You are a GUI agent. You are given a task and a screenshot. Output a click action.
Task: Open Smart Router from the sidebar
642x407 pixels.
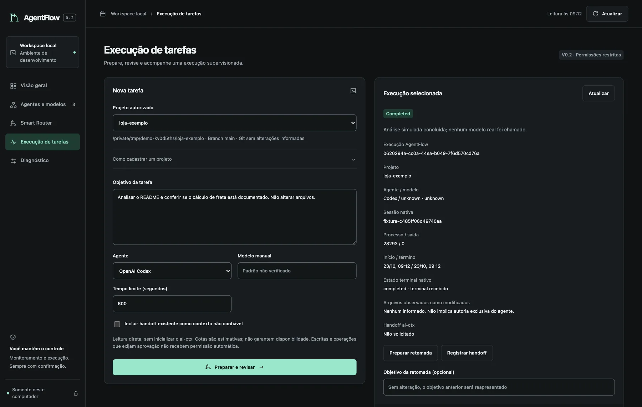point(42,123)
